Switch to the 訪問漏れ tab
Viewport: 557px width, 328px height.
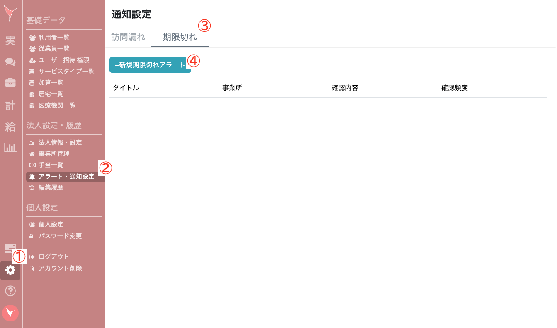tap(128, 37)
